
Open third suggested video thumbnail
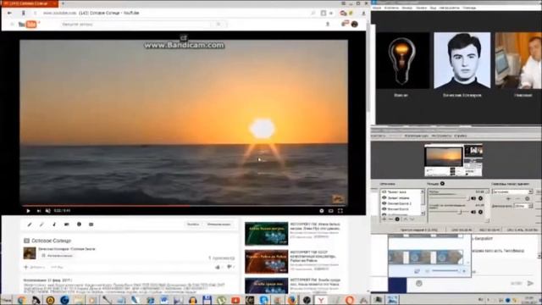266,286
